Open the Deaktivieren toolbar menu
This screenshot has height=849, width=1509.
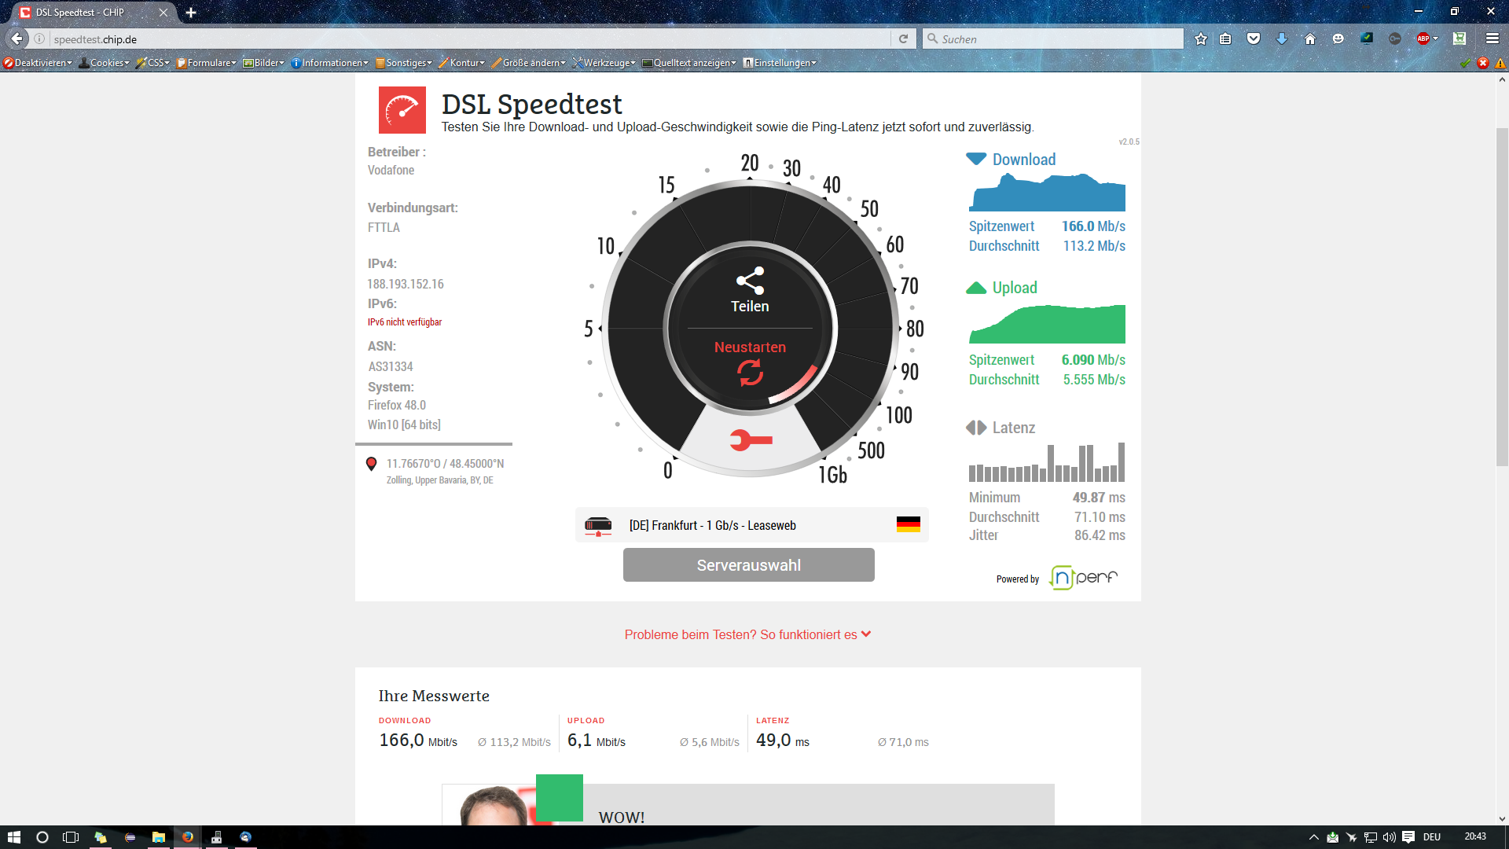click(x=38, y=63)
